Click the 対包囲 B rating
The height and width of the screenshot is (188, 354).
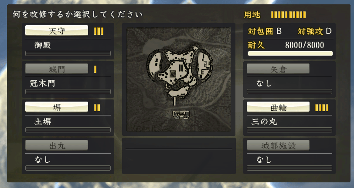point(265,31)
